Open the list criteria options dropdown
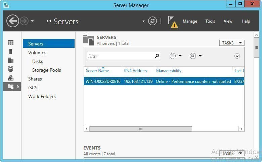Screen dimensions: 262x162 pyautogui.click(x=175, y=56)
